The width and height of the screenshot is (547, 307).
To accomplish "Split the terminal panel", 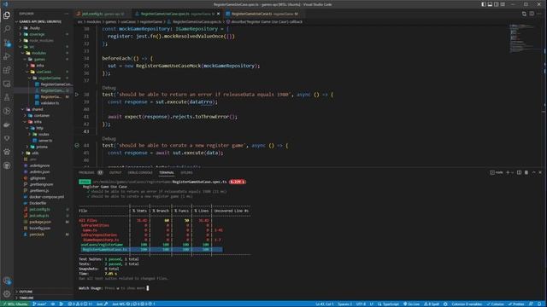I will coord(519,172).
